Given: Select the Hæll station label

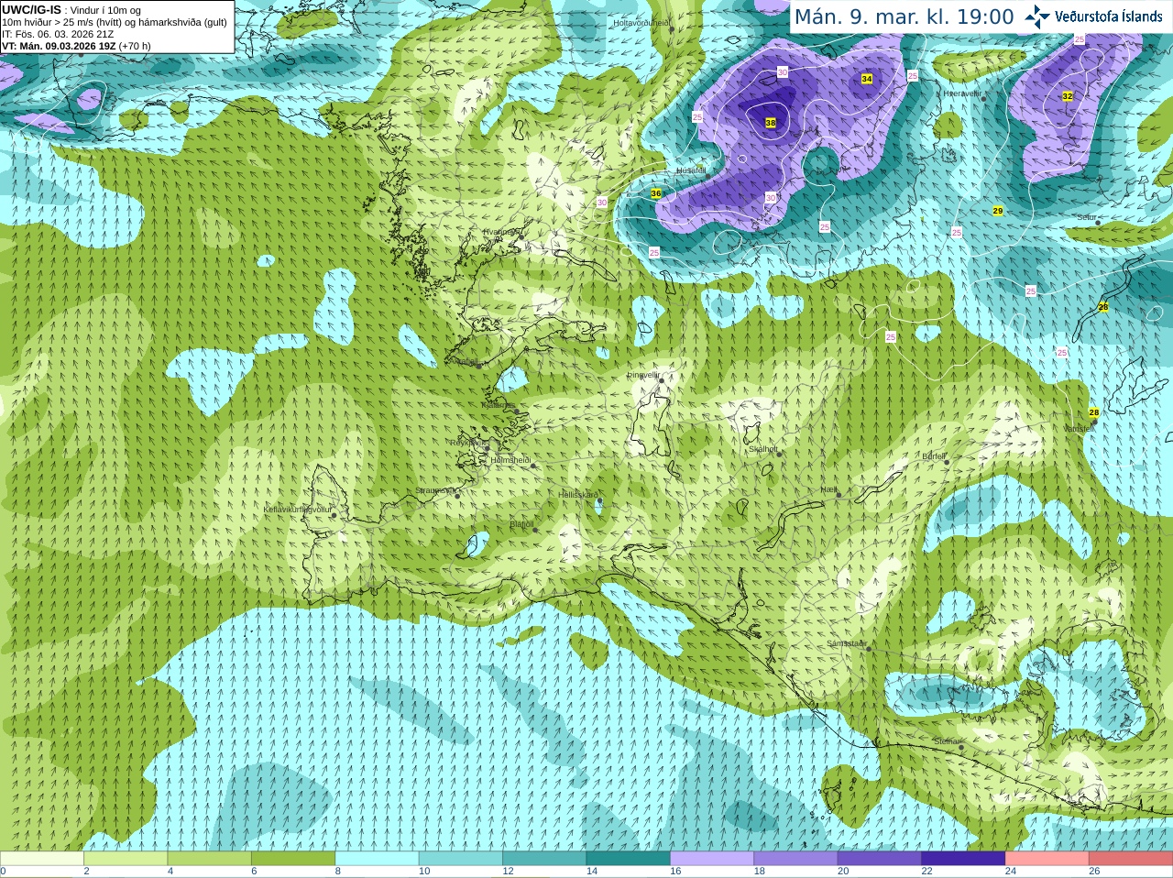Looking at the screenshot, I should click(829, 489).
